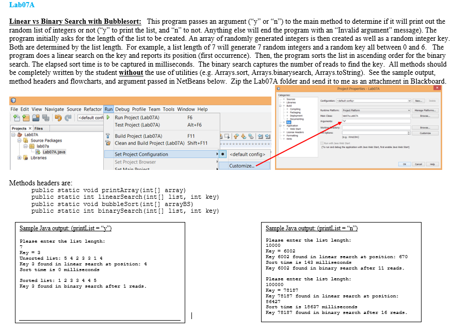Enable the Run with Java Web Start checkbox
Viewport: 469px width, 332px height.
point(322,144)
